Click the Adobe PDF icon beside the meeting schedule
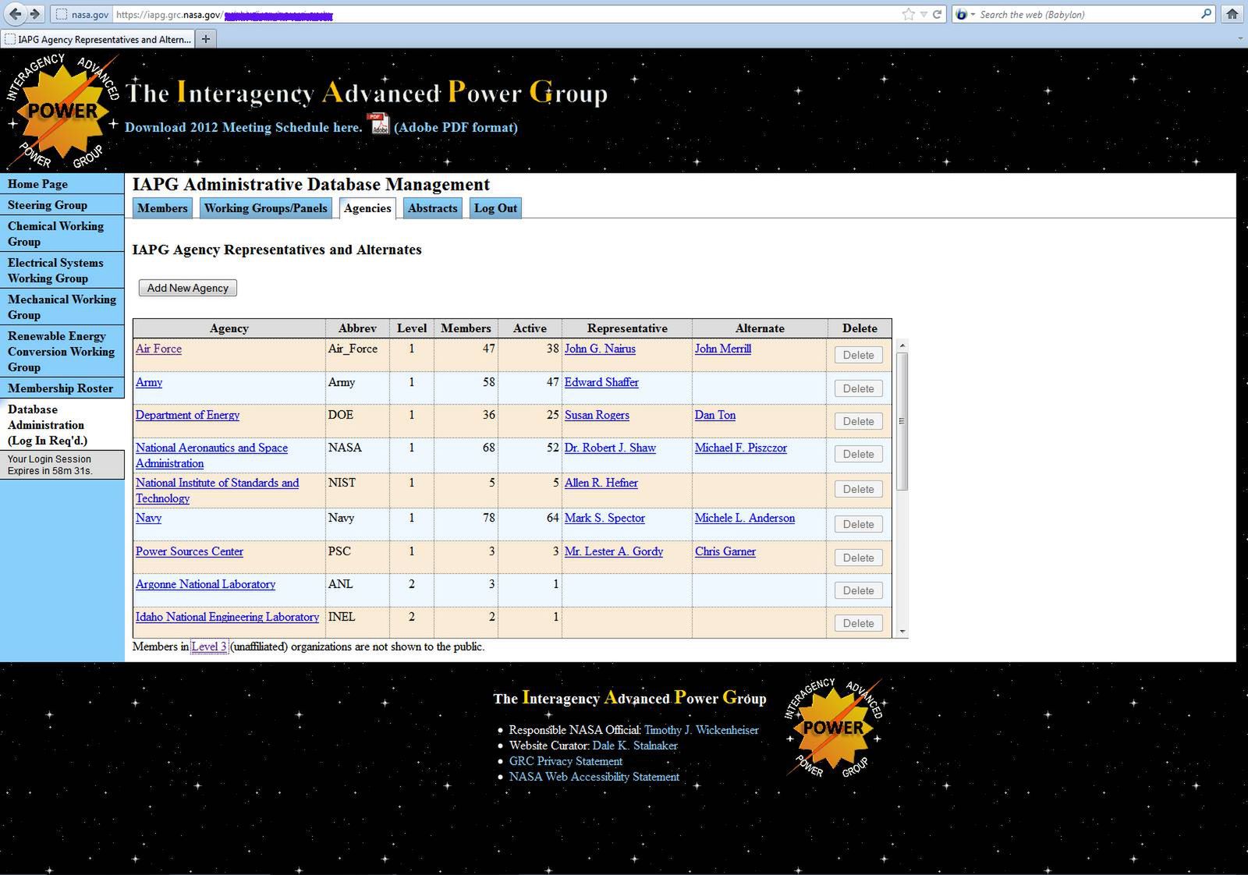1248x875 pixels. [379, 123]
